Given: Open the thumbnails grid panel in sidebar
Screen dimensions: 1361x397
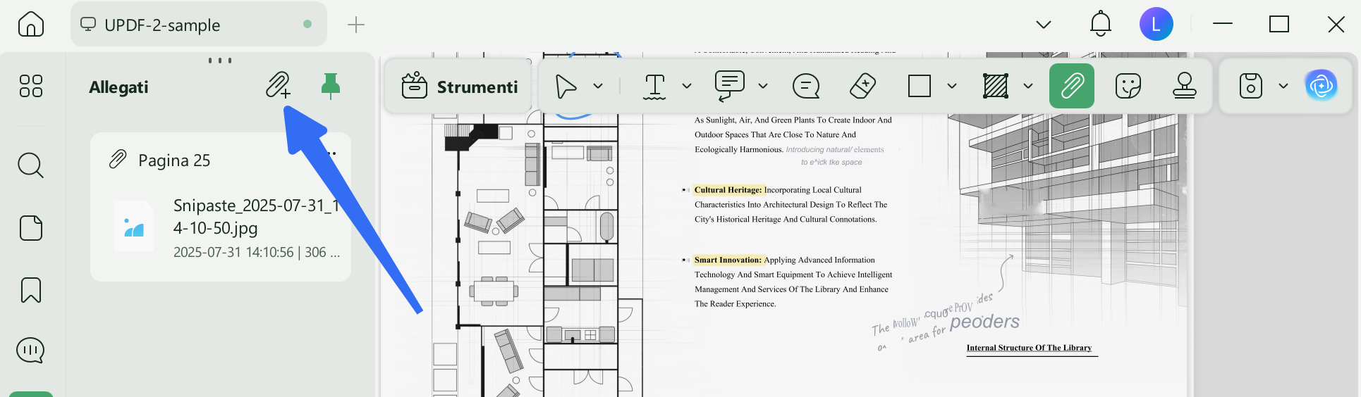Looking at the screenshot, I should (x=31, y=86).
